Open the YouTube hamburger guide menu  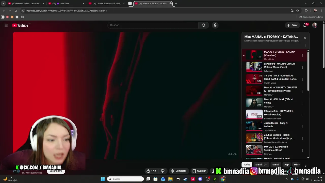[x=6, y=25]
